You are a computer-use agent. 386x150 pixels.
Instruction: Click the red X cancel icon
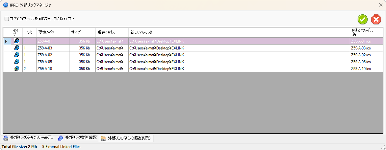coord(376,19)
